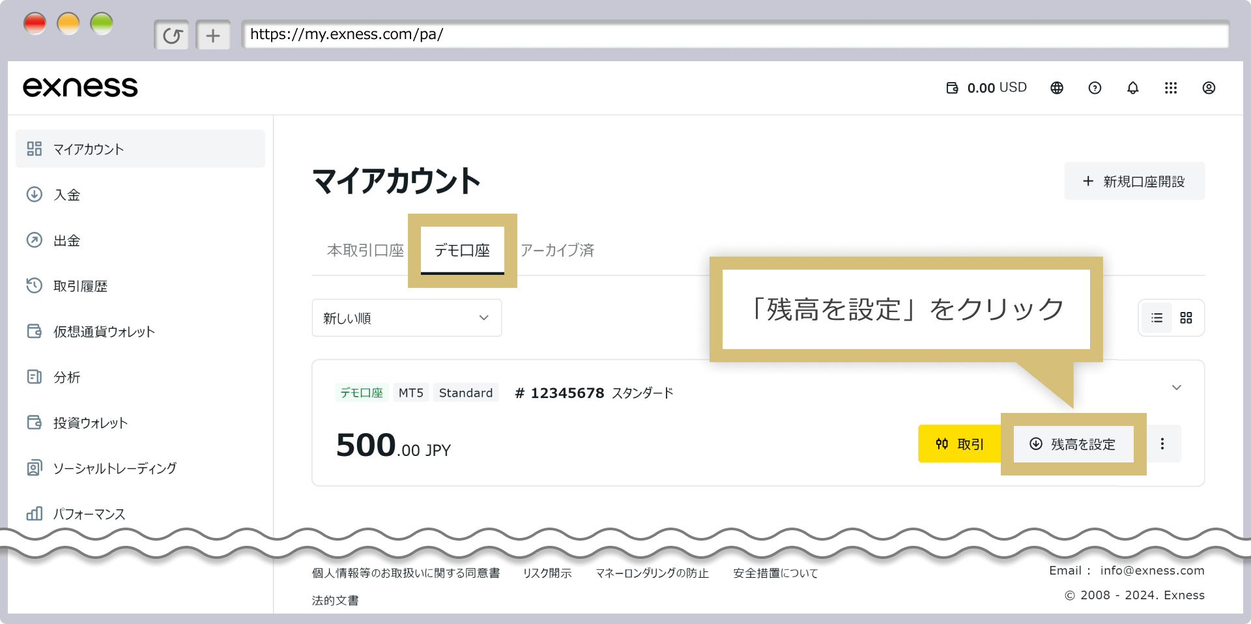Click the browser URL address bar
The height and width of the screenshot is (624, 1251).
click(x=735, y=35)
